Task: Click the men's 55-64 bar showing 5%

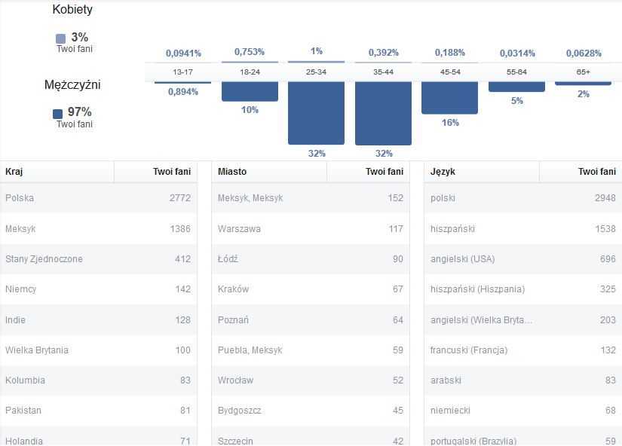Action: (x=516, y=87)
